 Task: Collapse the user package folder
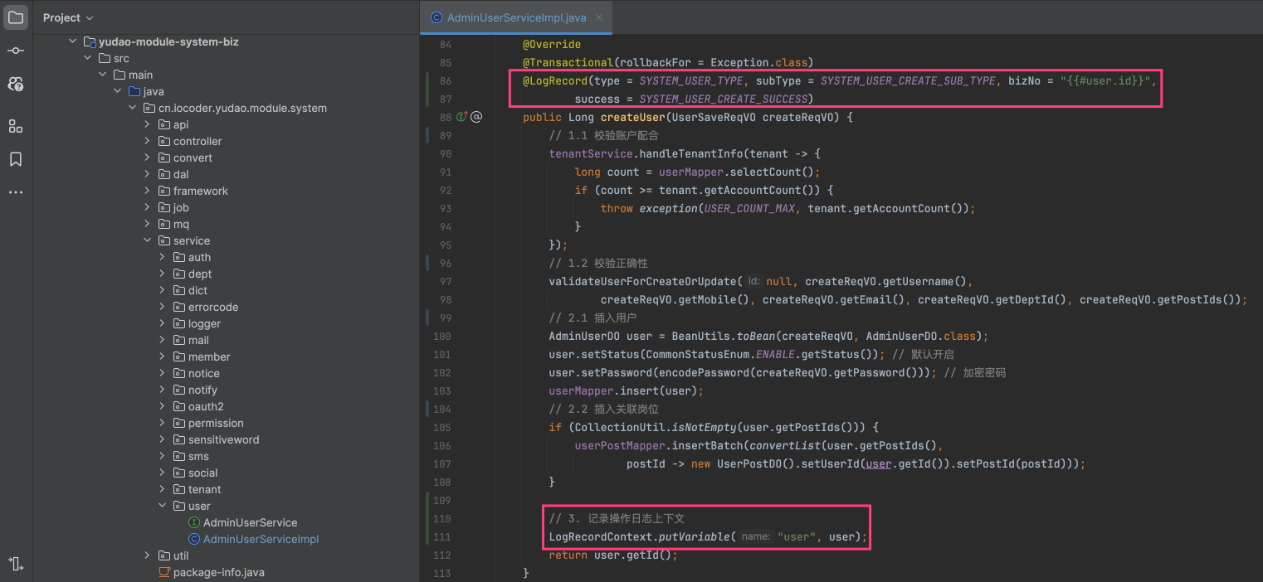point(163,506)
